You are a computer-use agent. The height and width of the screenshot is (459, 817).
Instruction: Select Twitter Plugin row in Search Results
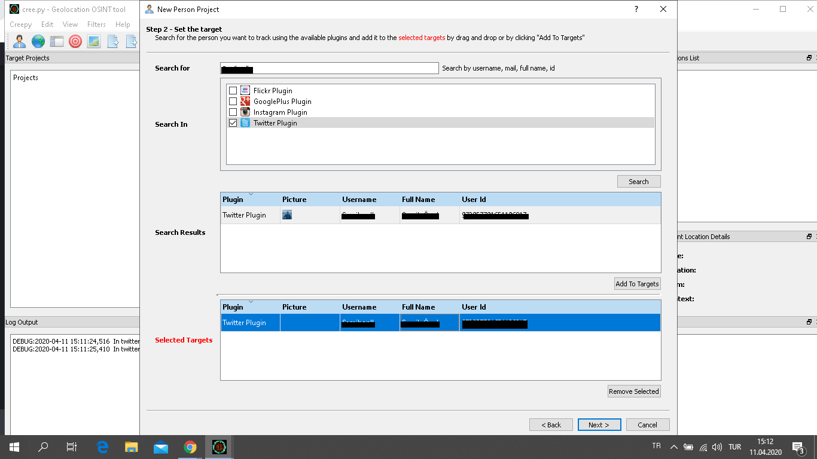[441, 215]
